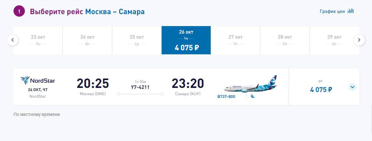The height and width of the screenshot is (141, 372).
Task: Choose the 27 окт date tab
Action: click(x=236, y=40)
